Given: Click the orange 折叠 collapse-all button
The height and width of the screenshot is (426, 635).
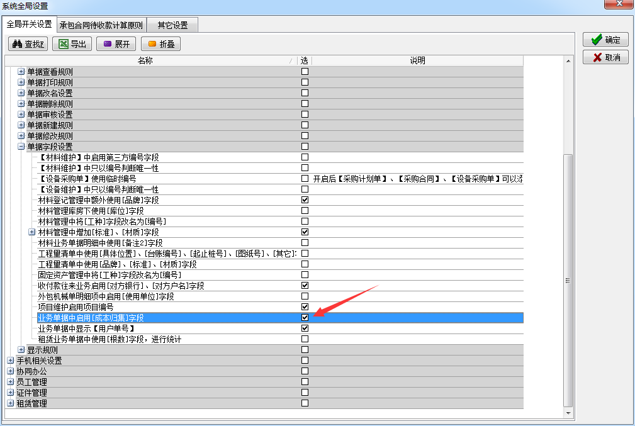Looking at the screenshot, I should click(x=161, y=44).
